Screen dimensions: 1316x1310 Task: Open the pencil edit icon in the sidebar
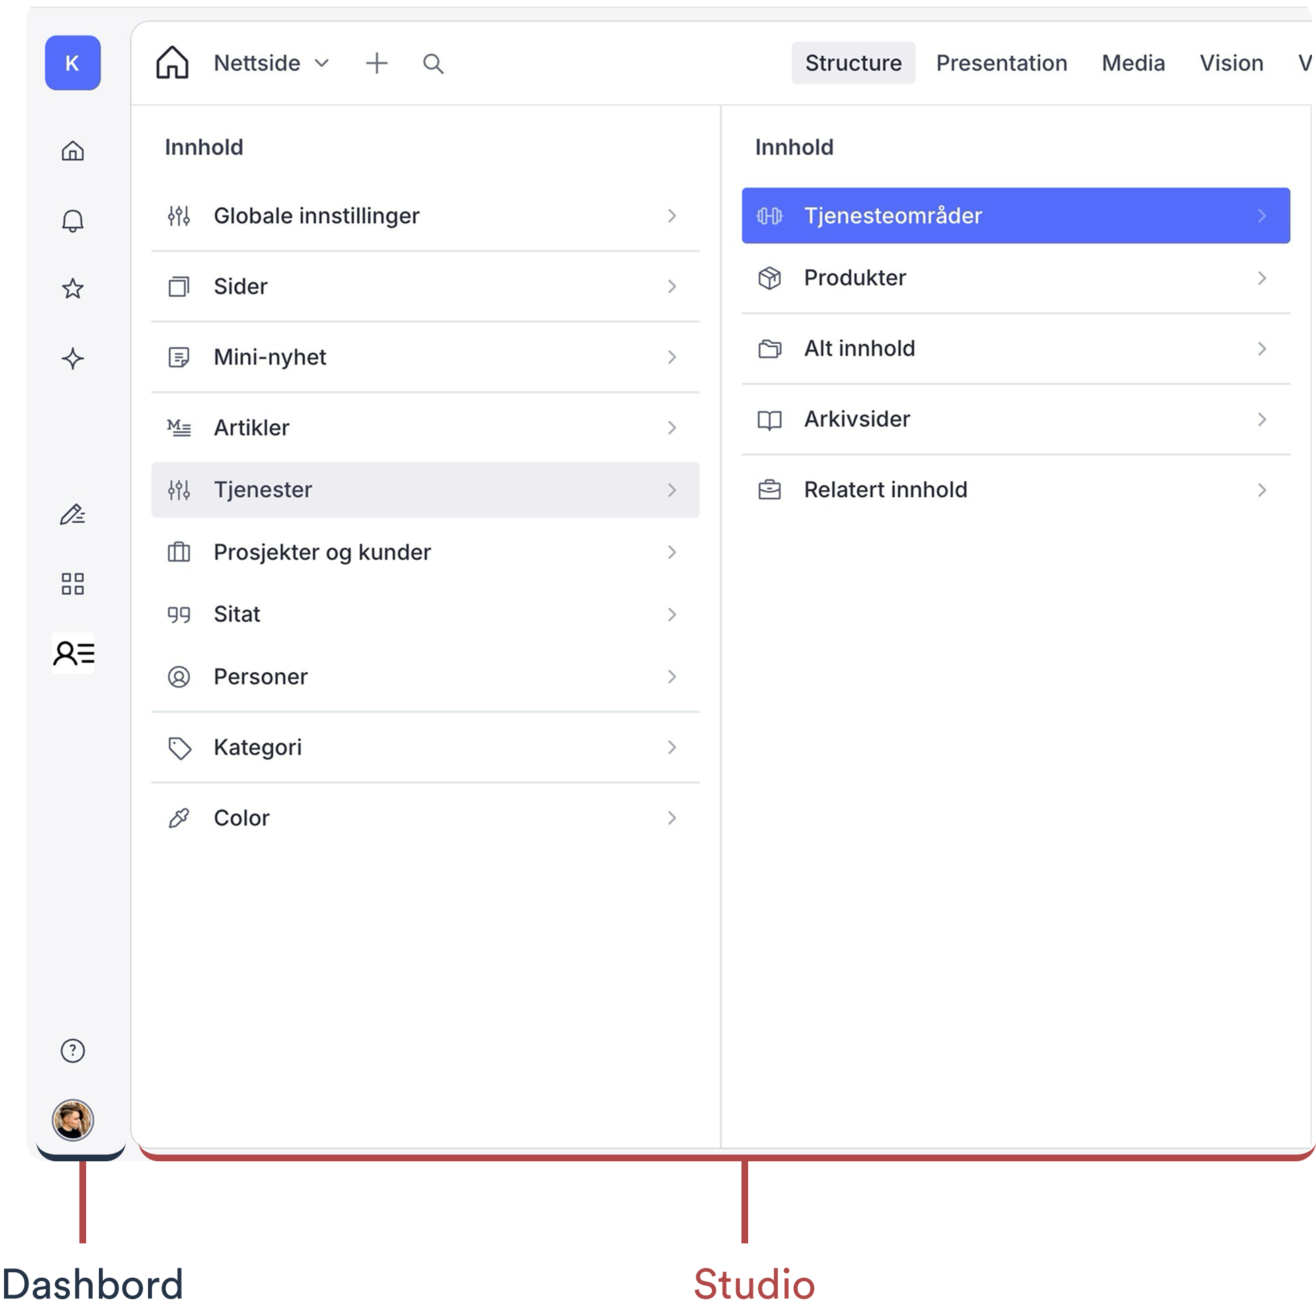coord(73,514)
